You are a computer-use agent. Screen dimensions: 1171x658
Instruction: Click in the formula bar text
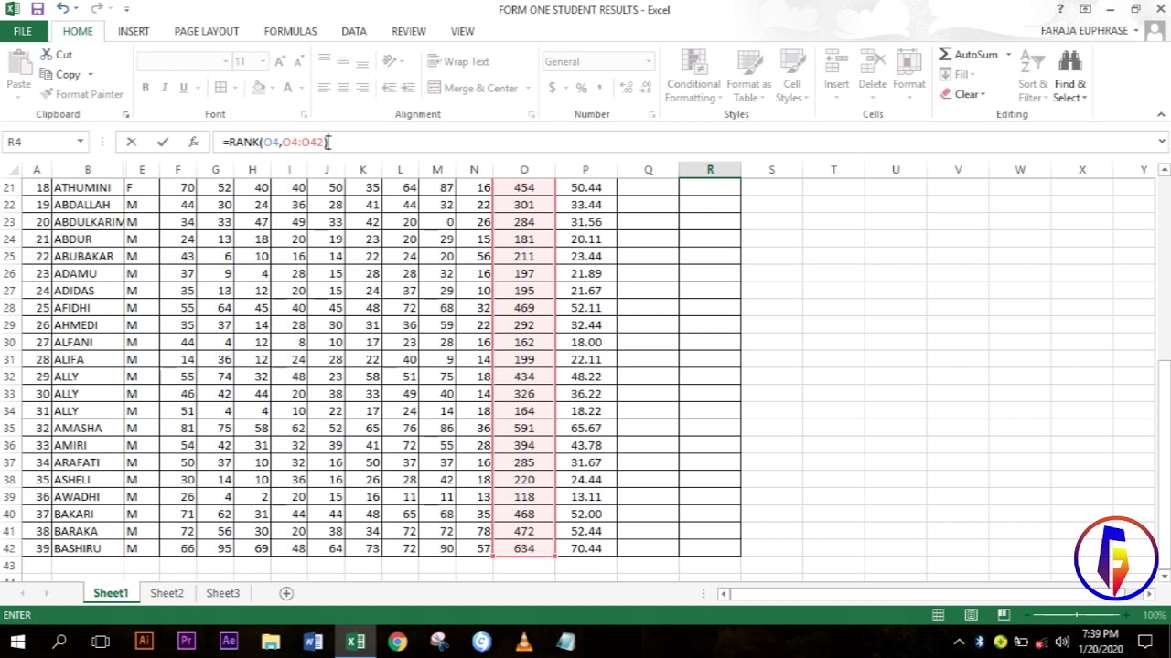pos(686,142)
